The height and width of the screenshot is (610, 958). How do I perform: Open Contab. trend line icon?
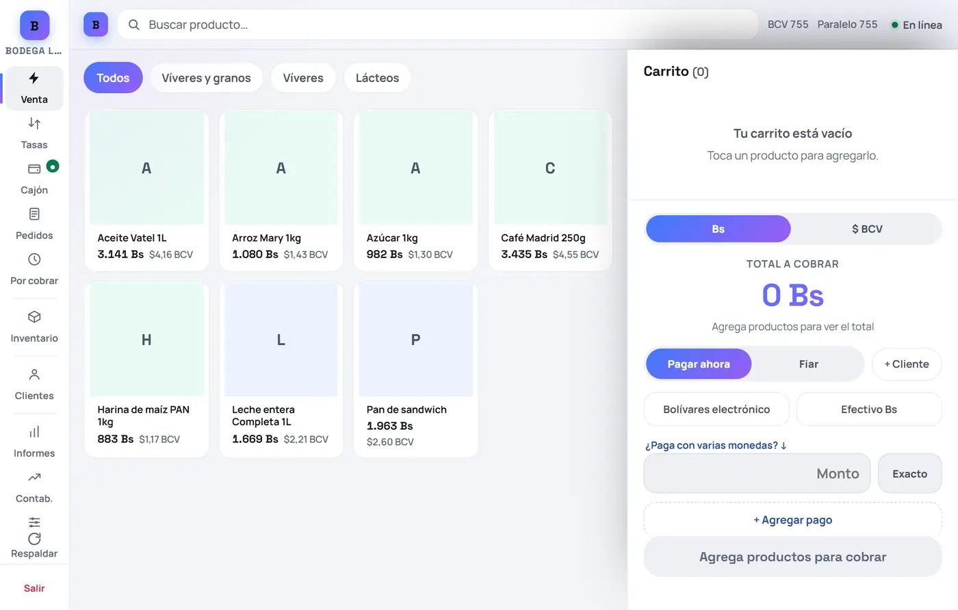(x=34, y=477)
